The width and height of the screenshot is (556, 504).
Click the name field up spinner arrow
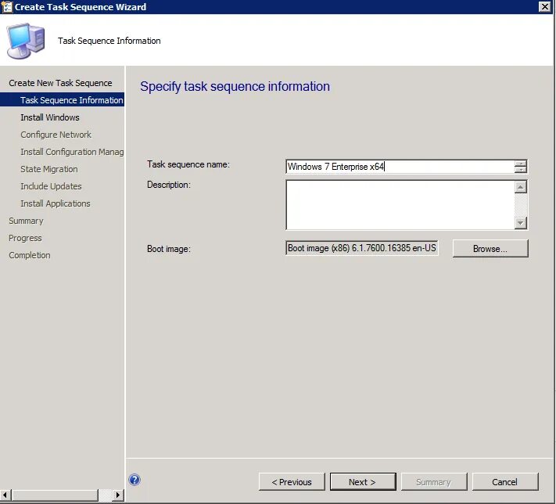click(x=521, y=164)
